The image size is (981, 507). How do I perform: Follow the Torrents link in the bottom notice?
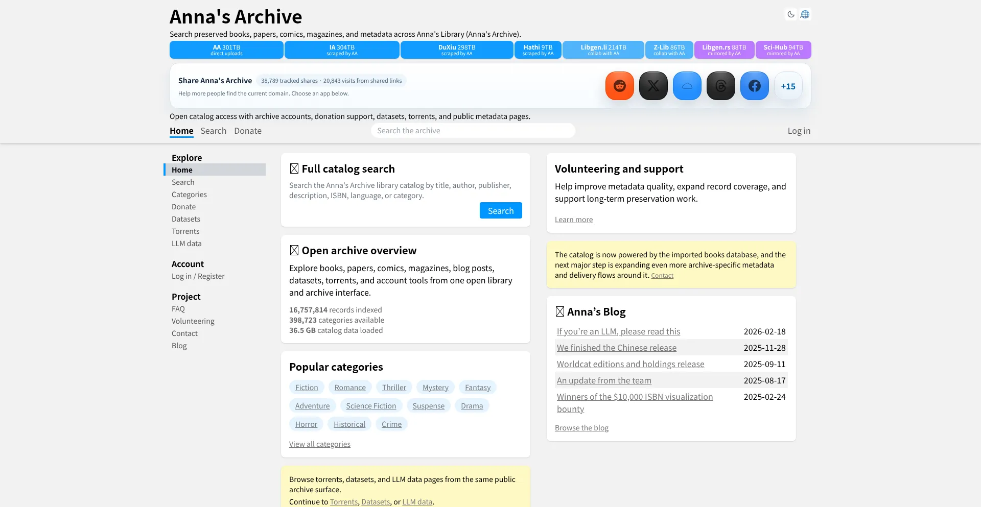pyautogui.click(x=344, y=502)
